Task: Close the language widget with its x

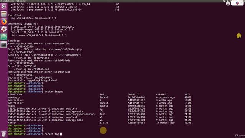Action: click(241, 3)
